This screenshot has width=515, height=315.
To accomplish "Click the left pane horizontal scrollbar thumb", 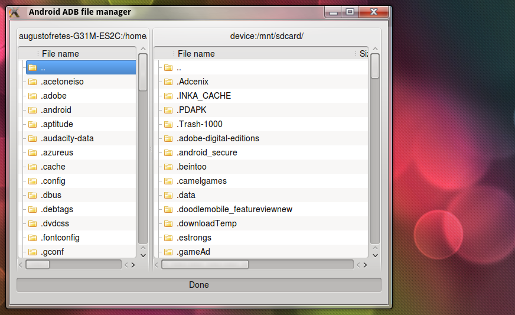I will 38,265.
